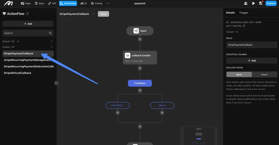Add branch below Condition node

[x=140, y=90]
